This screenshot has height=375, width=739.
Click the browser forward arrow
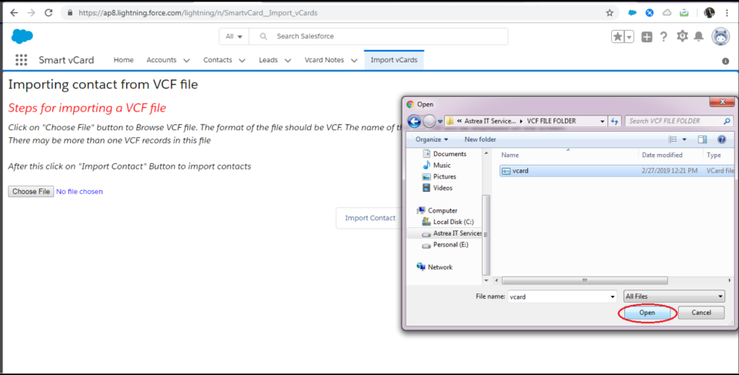click(x=31, y=13)
